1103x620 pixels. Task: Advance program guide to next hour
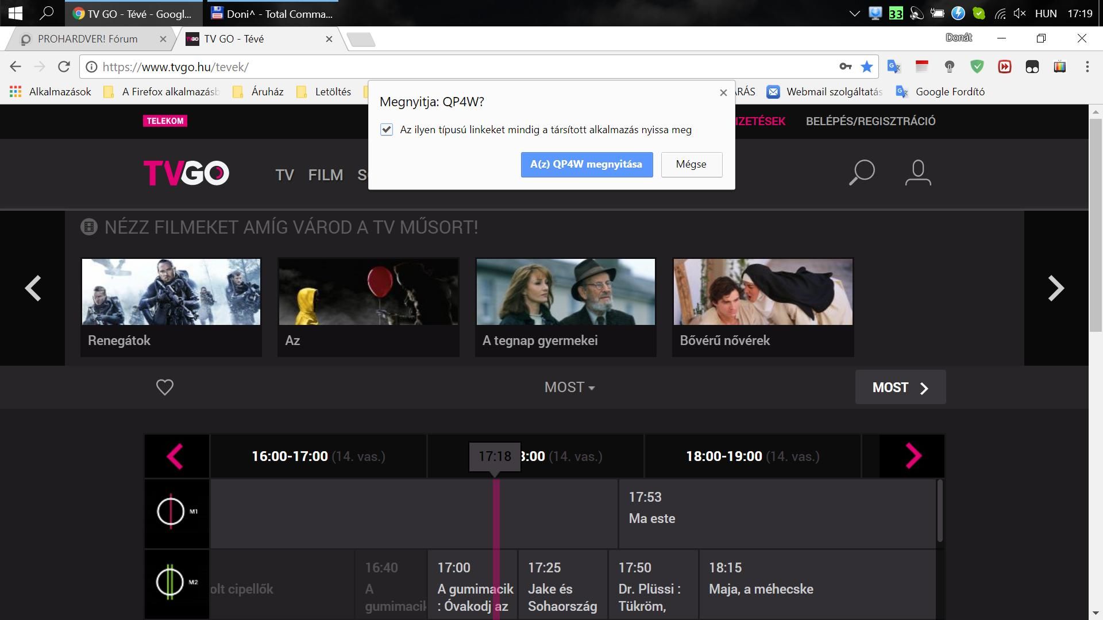pyautogui.click(x=912, y=456)
